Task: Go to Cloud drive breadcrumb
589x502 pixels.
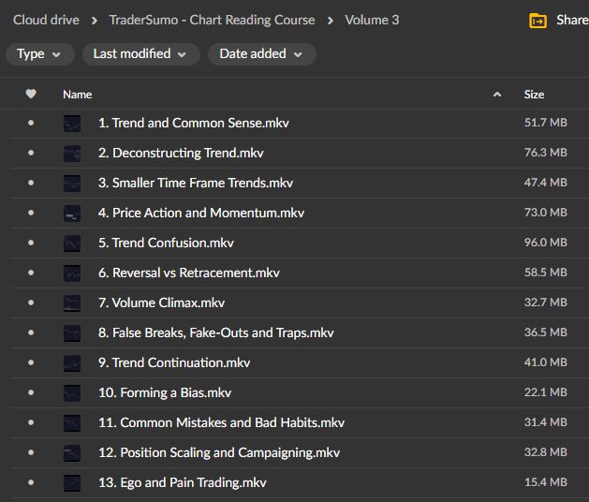Action: (45, 20)
